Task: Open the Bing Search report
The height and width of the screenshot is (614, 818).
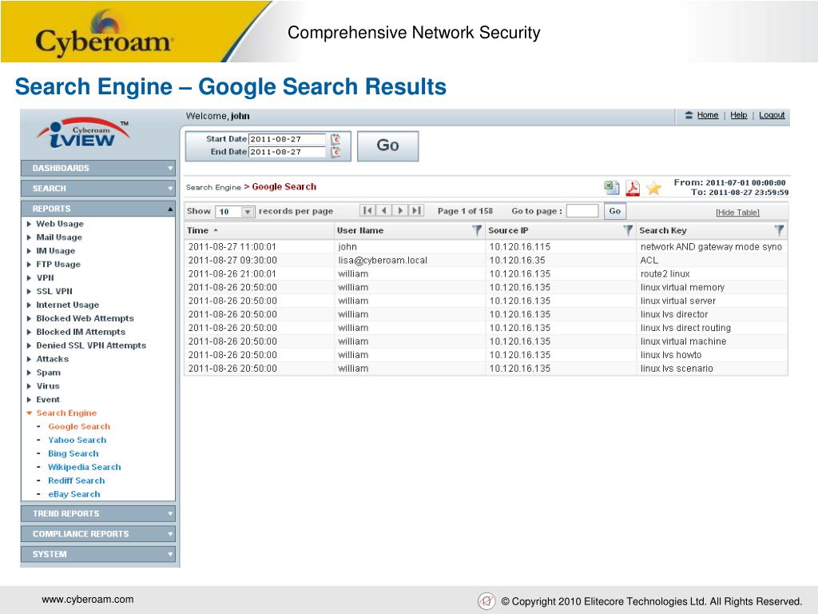Action: pos(73,454)
